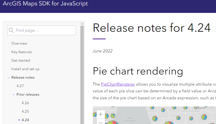Screen dimensions: 216x124
Task: Click the Find page search field
Action: (x=41, y=30)
